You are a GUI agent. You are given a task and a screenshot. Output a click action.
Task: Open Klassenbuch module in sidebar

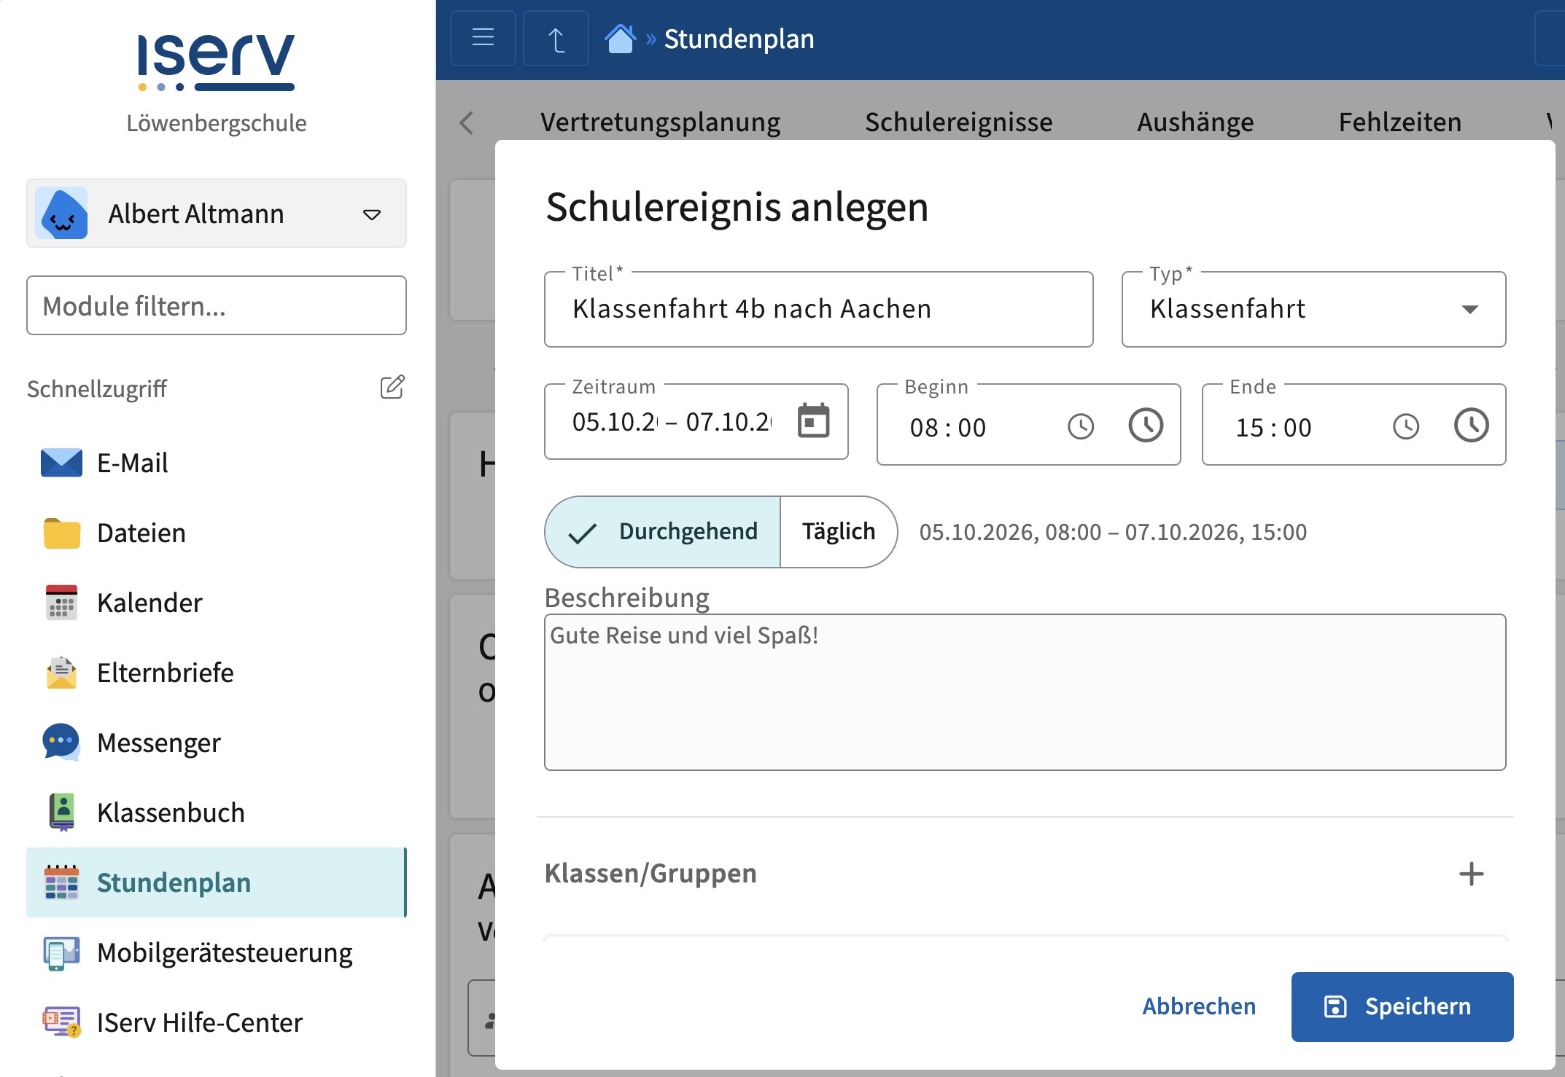click(216, 812)
